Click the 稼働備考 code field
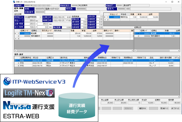Screen dimensions: 182x122 (40, 12)
